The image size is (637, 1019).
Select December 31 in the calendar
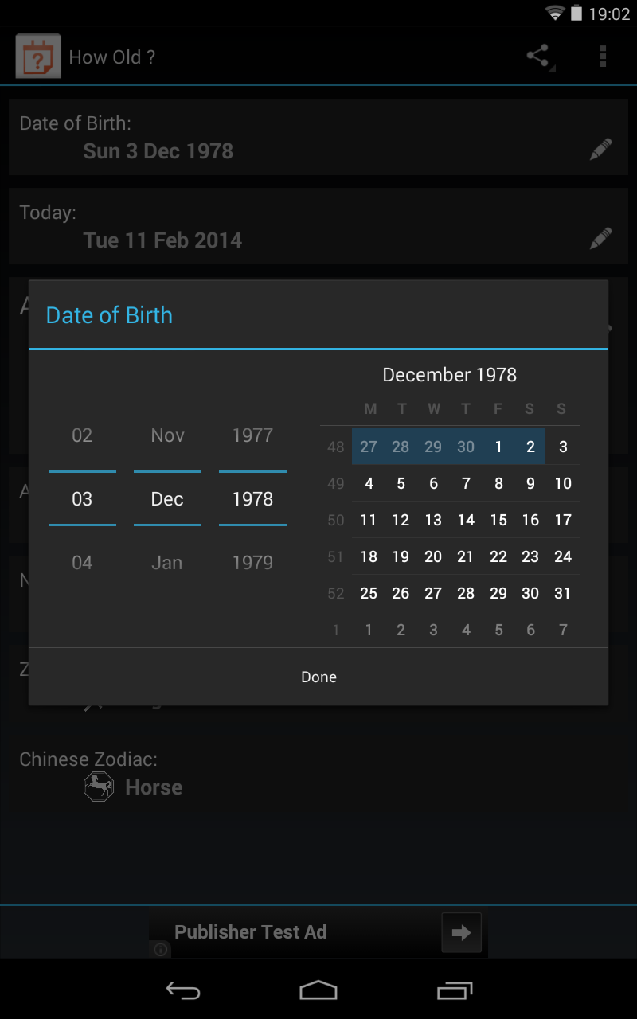point(563,593)
